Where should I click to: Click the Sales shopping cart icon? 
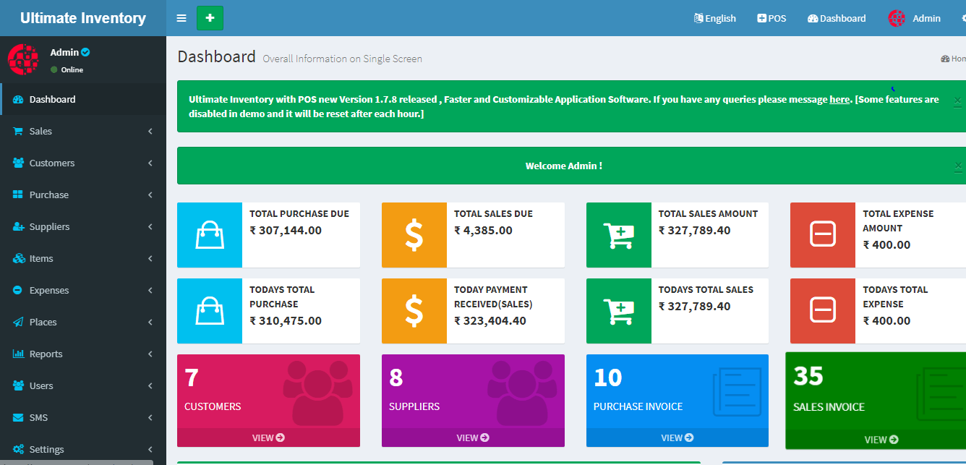[18, 131]
